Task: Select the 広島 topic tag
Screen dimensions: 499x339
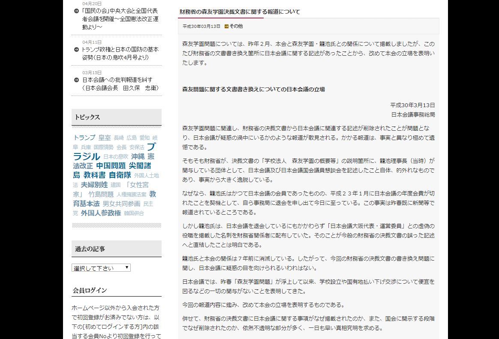Action: tap(132, 138)
